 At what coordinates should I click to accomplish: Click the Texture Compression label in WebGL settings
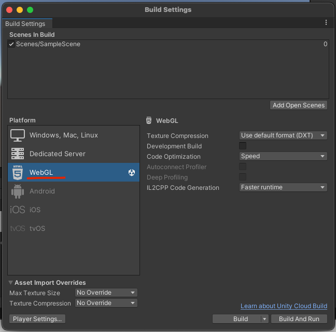click(177, 136)
